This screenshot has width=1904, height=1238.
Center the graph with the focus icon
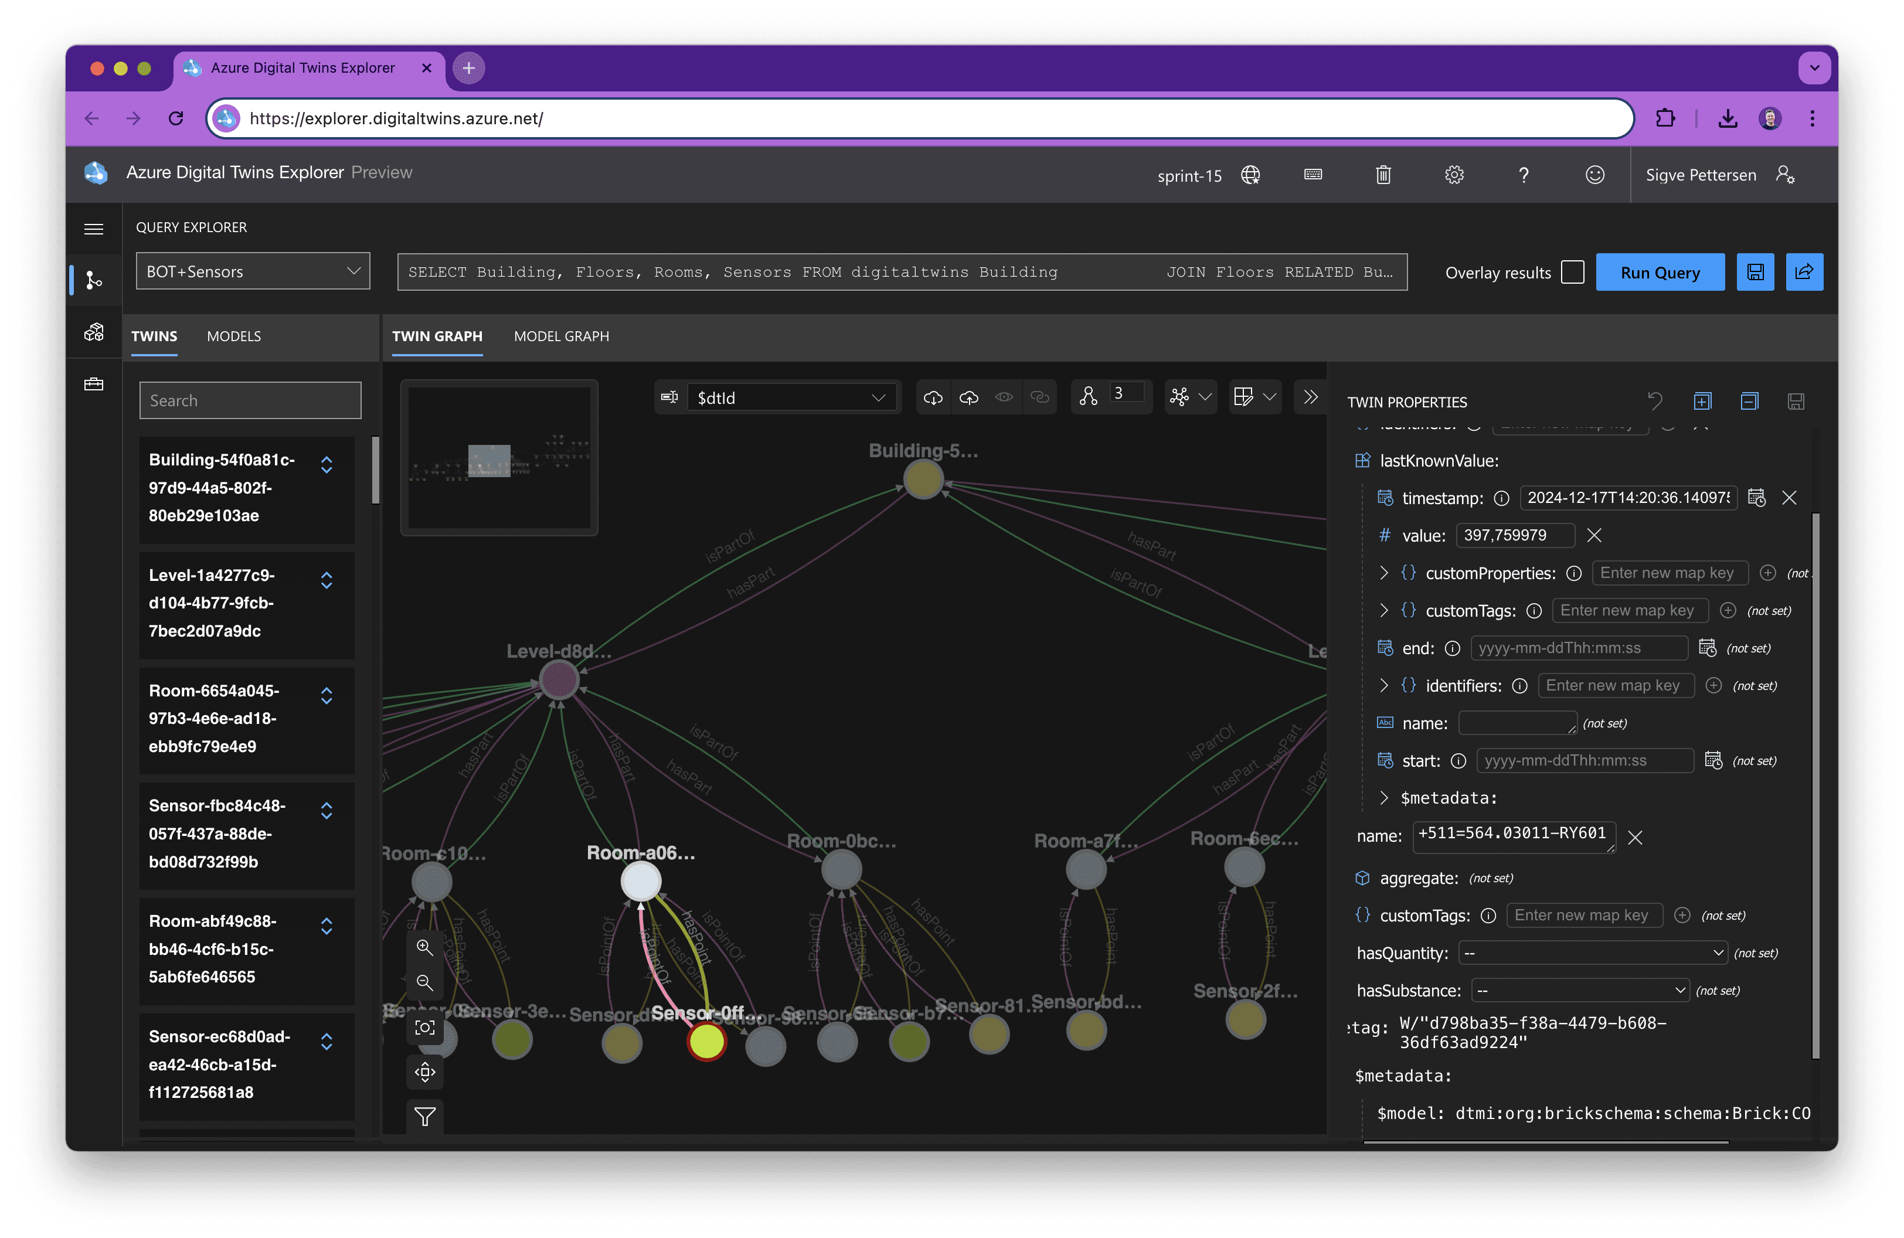click(x=425, y=1028)
